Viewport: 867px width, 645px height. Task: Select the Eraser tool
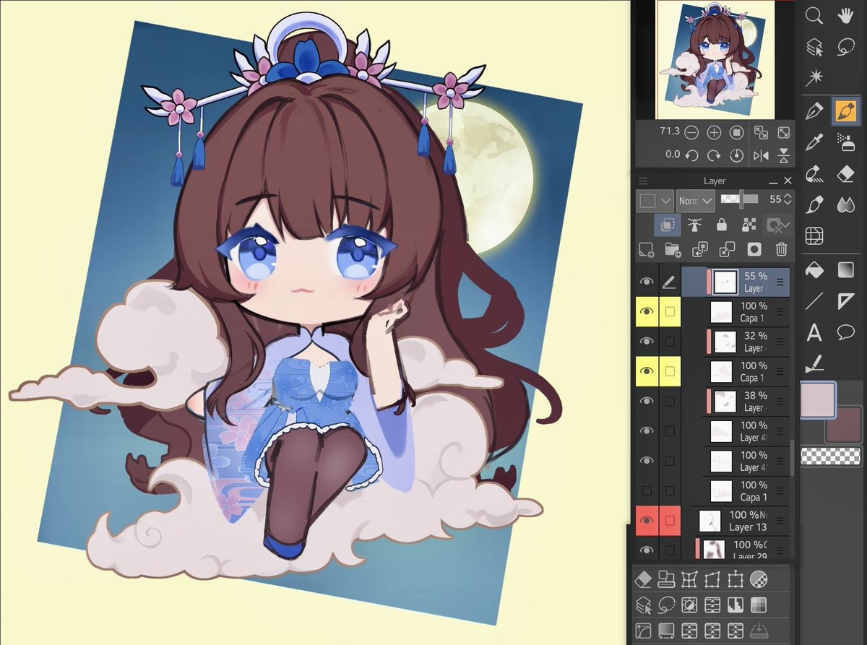coord(845,173)
